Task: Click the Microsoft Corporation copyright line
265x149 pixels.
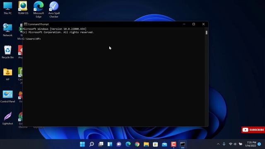Action: point(58,32)
